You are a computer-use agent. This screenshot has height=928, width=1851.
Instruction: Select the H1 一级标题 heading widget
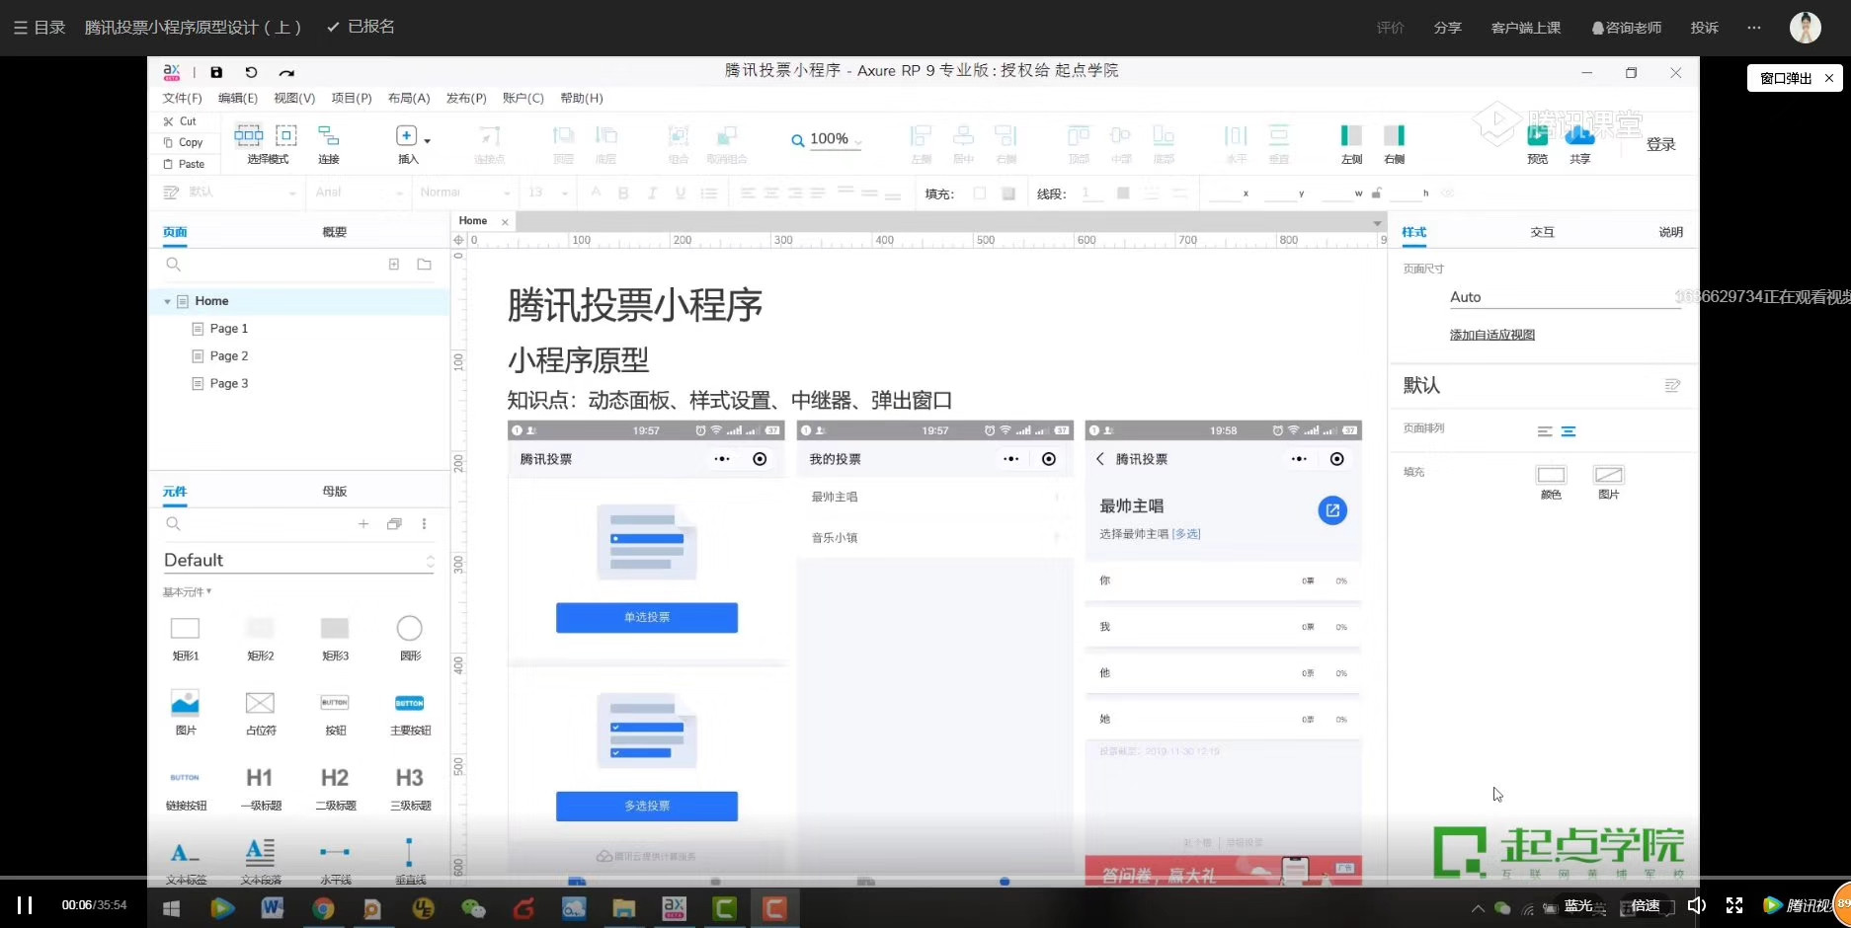click(261, 788)
